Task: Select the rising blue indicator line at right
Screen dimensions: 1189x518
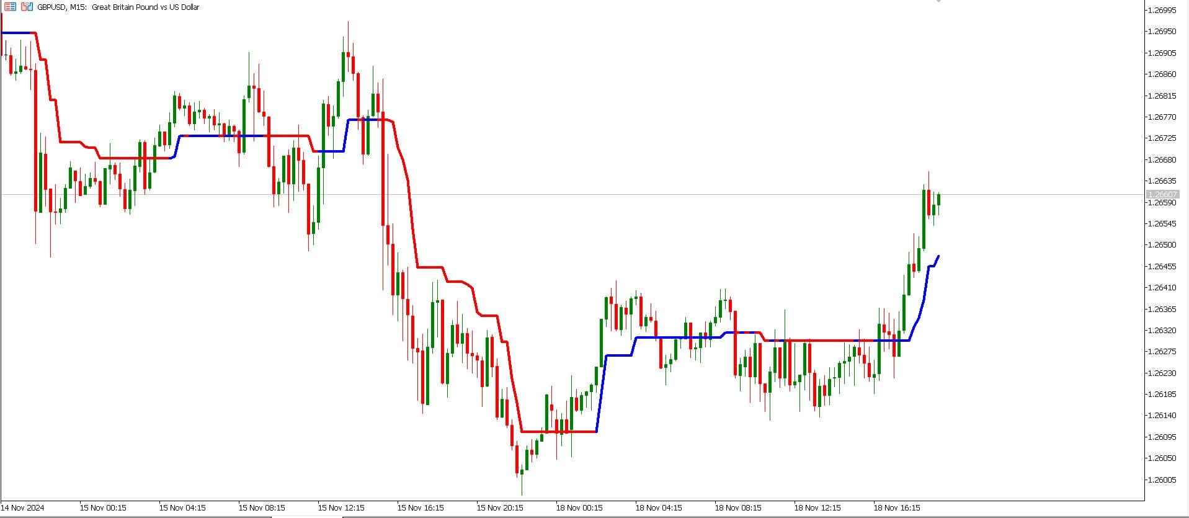Action: (924, 298)
